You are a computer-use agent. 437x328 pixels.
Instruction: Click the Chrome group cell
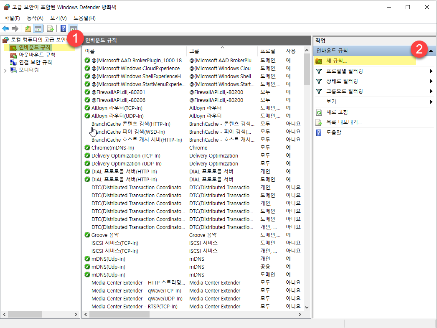pyautogui.click(x=198, y=147)
